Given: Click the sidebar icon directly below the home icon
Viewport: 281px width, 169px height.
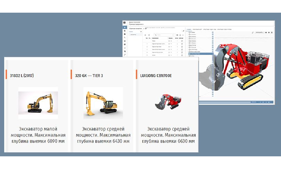Looking at the screenshot, I should (x=124, y=31).
